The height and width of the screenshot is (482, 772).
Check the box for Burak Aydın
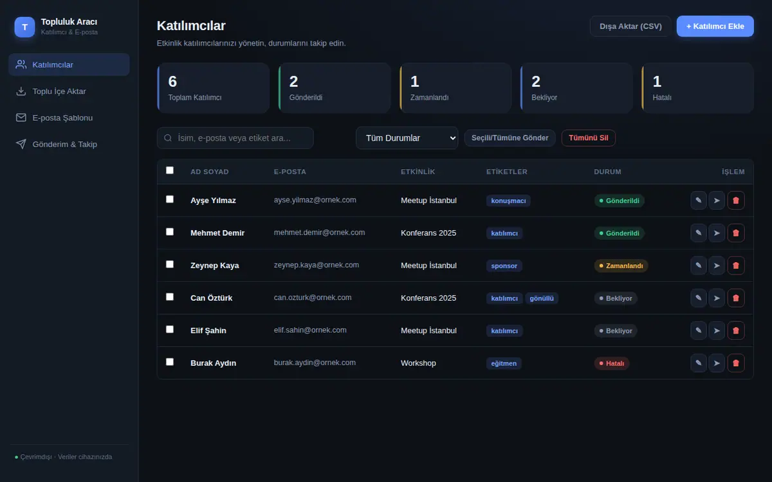click(170, 362)
